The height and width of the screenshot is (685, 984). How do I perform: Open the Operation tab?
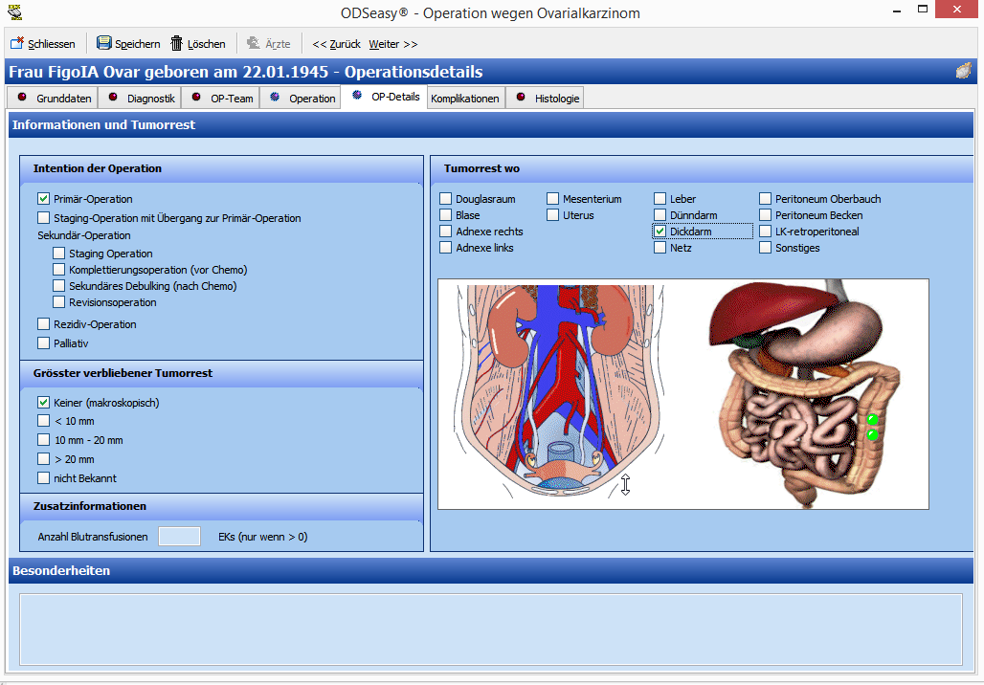pyautogui.click(x=302, y=99)
